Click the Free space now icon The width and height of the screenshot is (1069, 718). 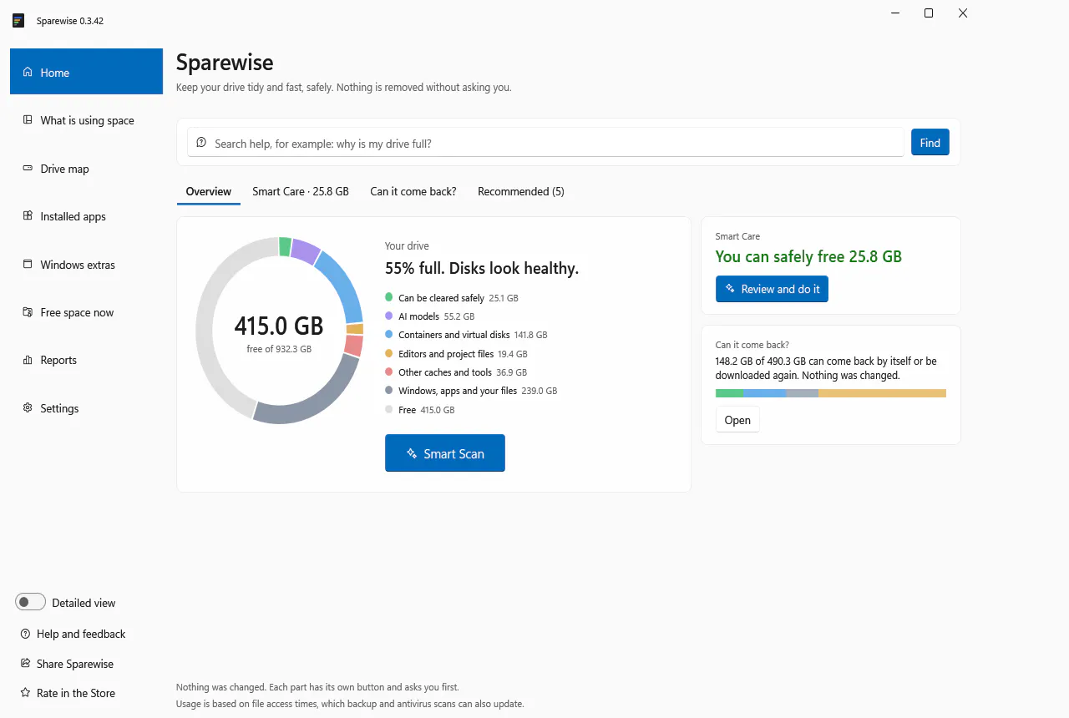click(x=28, y=312)
